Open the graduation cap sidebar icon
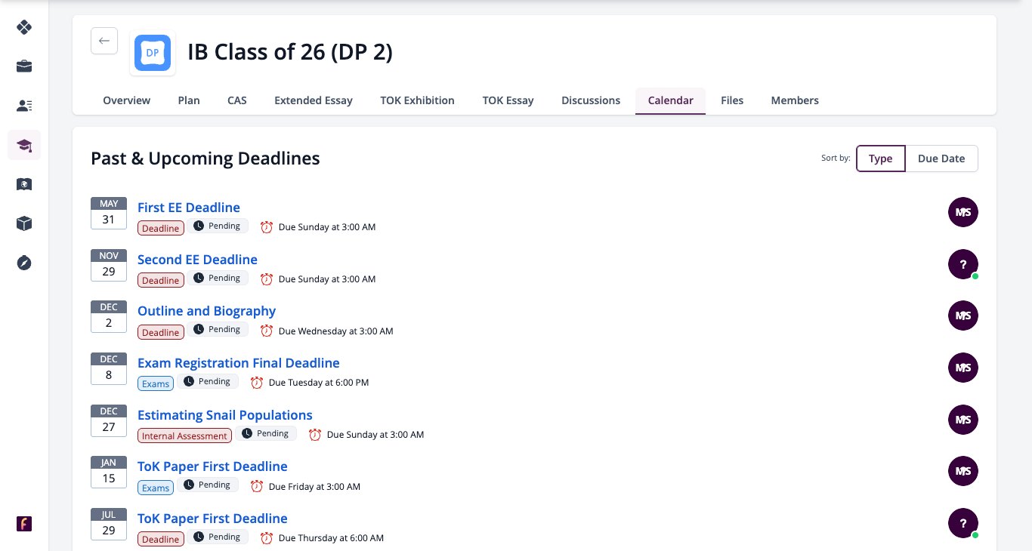The height and width of the screenshot is (551, 1032). click(x=24, y=145)
